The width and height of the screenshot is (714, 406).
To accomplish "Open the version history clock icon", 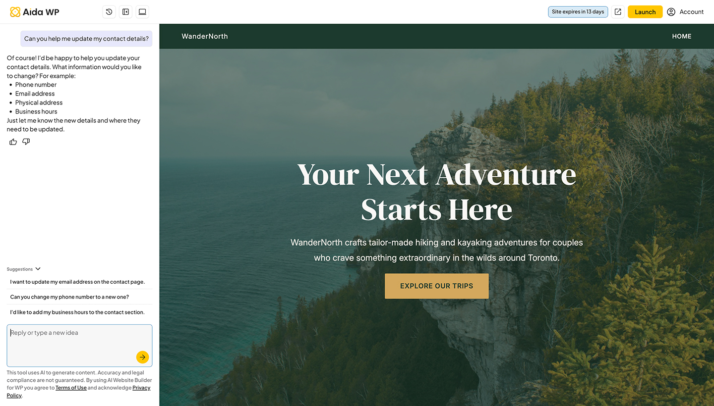I will pyautogui.click(x=109, y=12).
